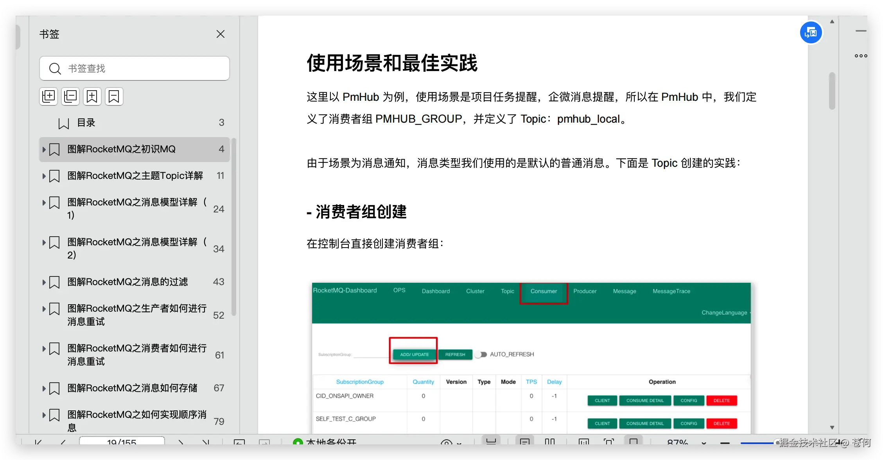Viewport: 883px width, 460px height.
Task: Click the bookmark icon beside 如何实现顺序消息
Action: (x=54, y=415)
